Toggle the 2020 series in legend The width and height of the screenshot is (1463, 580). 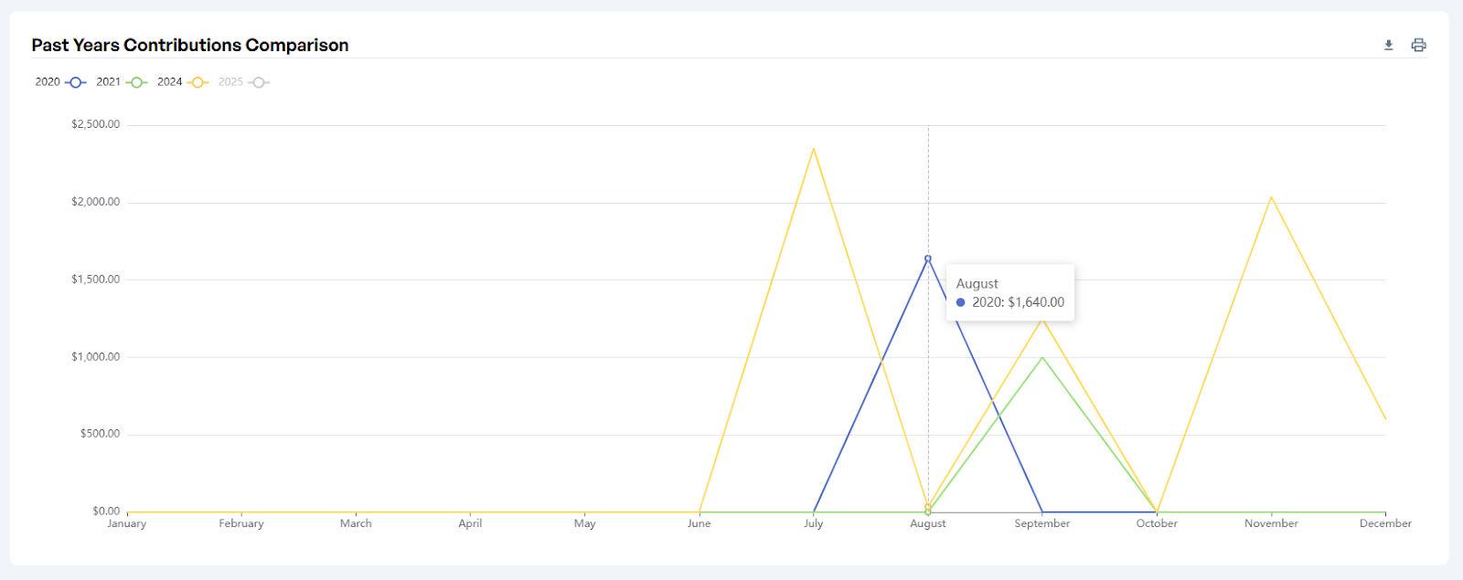tap(61, 82)
